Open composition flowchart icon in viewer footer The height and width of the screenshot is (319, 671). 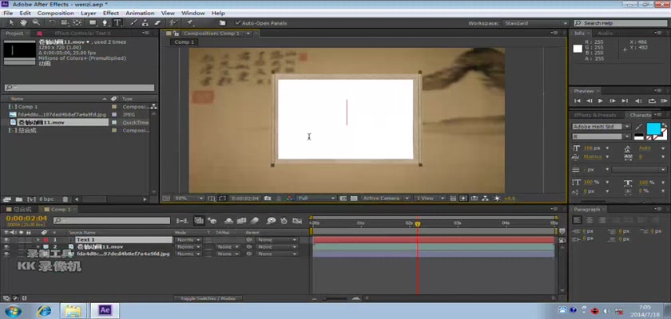pos(486,199)
